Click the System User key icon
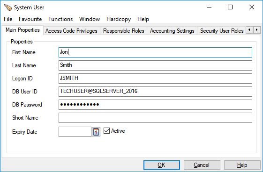 [8, 7]
